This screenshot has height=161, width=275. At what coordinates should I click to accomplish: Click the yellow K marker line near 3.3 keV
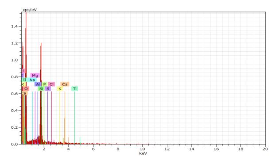pos(60,117)
